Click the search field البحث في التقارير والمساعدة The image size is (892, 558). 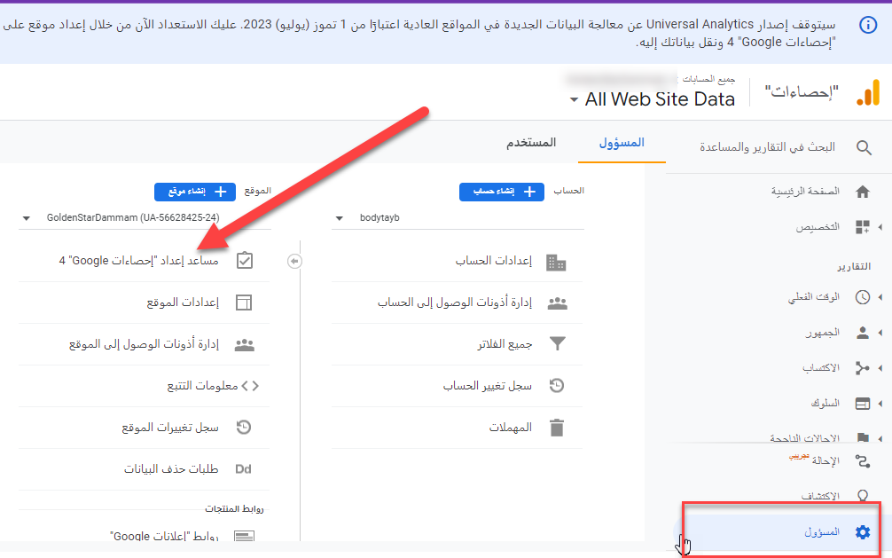(767, 147)
